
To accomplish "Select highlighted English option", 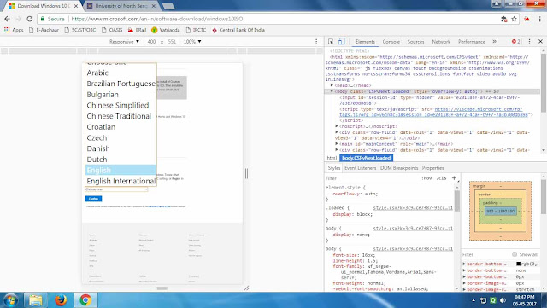I will tap(121, 170).
